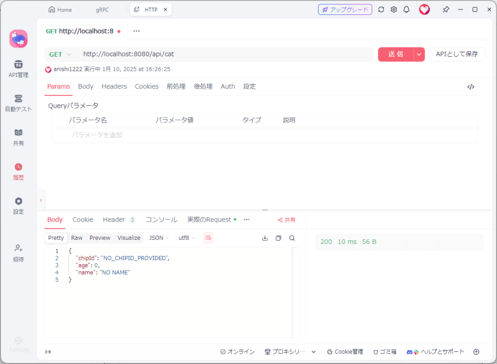The width and height of the screenshot is (497, 364).
Task: Switch to the Headers request tab
Action: tap(114, 86)
